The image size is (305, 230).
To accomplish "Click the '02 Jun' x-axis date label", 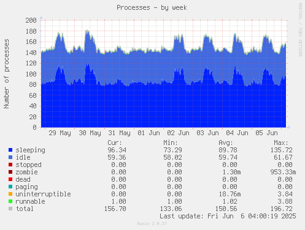I will coord(178,133).
